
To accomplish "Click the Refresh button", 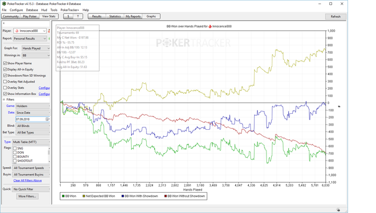I will point(336,17).
